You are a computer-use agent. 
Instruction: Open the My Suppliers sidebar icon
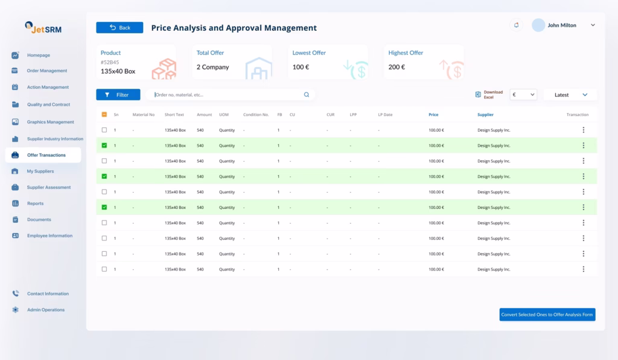15,171
